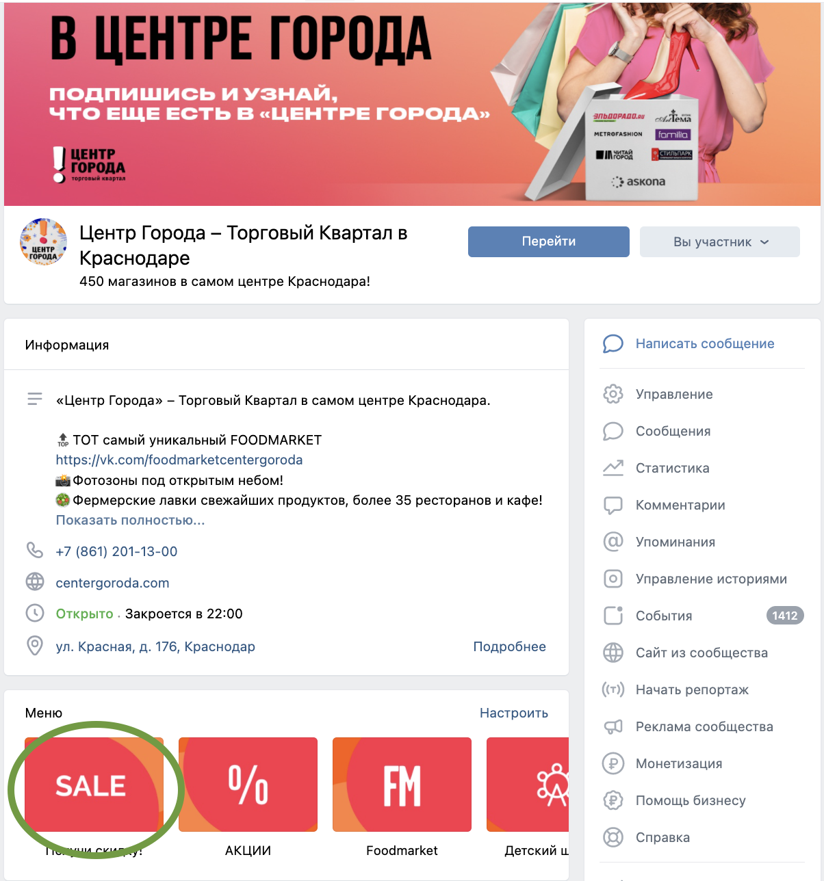Click the Монетизация ruble icon
824x881 pixels.
pyautogui.click(x=613, y=763)
